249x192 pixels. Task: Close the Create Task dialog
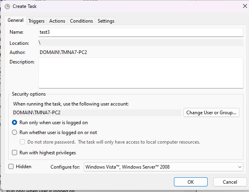click(245, 6)
